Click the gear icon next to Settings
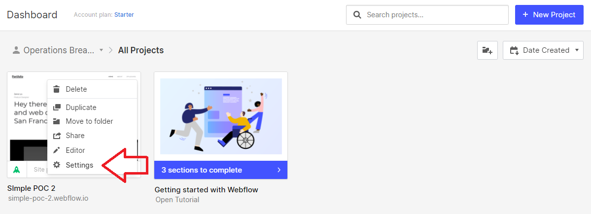Viewport: 591px width, 214px height. (57, 165)
